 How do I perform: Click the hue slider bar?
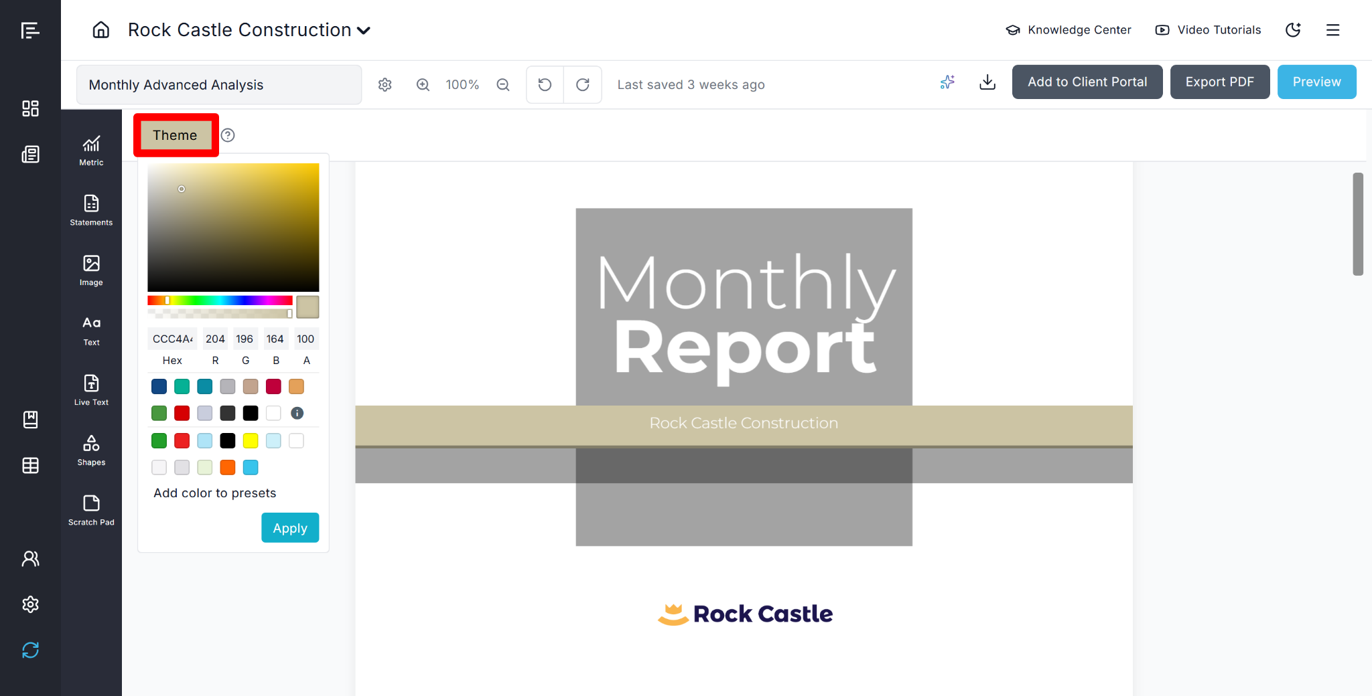pos(220,300)
